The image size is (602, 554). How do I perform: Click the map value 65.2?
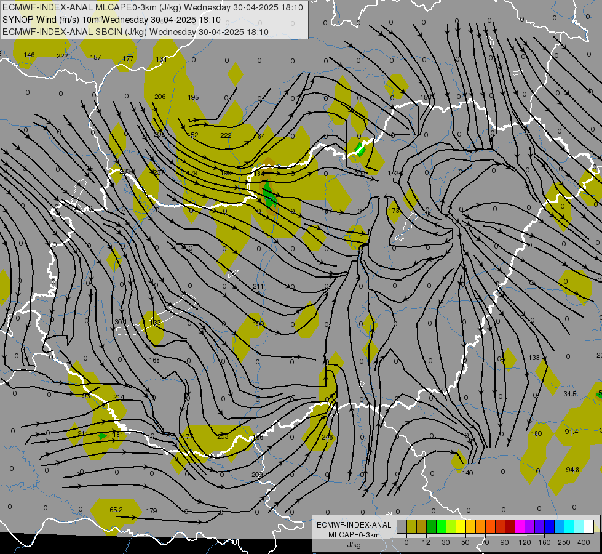[116, 510]
